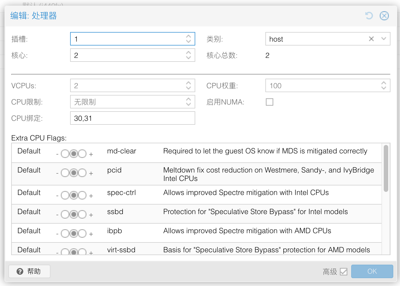
Task: Click the help question mark icon
Action: pyautogui.click(x=20, y=271)
